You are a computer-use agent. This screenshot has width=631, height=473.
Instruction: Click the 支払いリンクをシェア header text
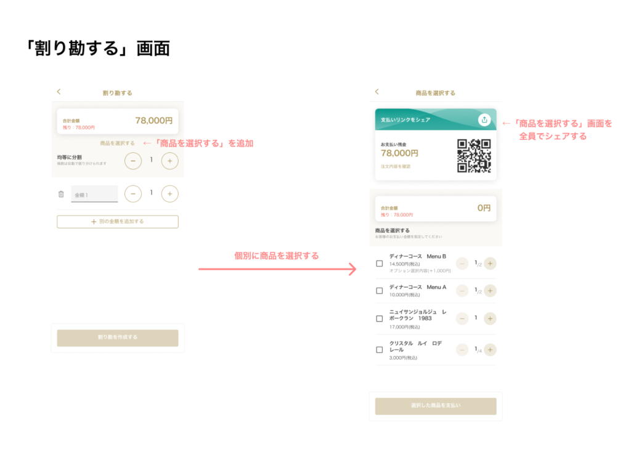pos(405,120)
